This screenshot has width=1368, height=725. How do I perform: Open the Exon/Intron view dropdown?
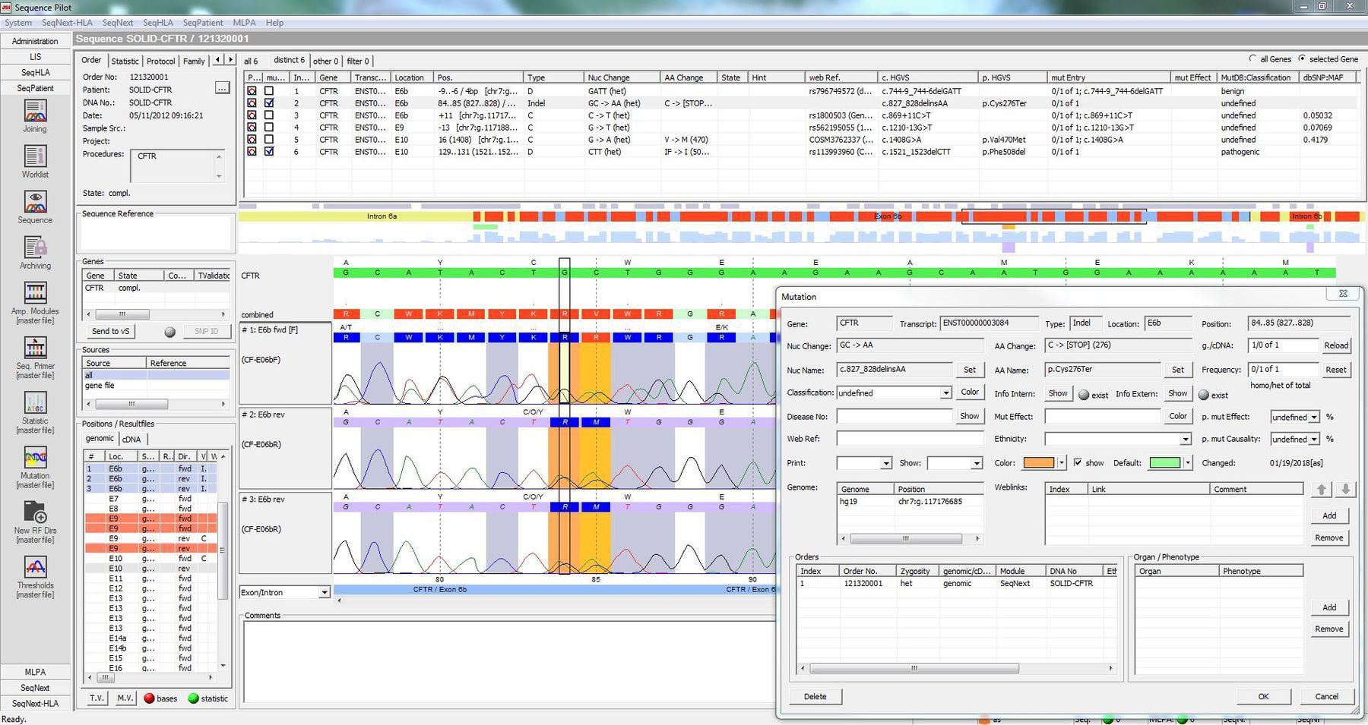(323, 592)
